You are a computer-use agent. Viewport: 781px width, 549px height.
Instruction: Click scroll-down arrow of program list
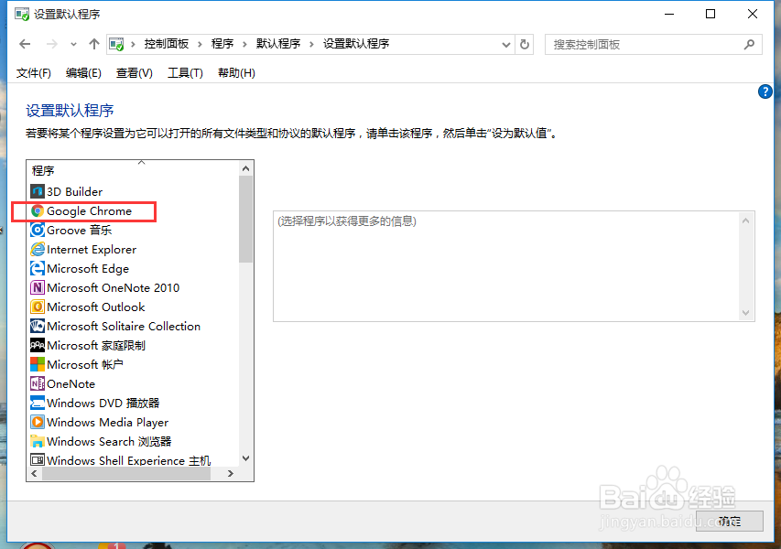(245, 458)
